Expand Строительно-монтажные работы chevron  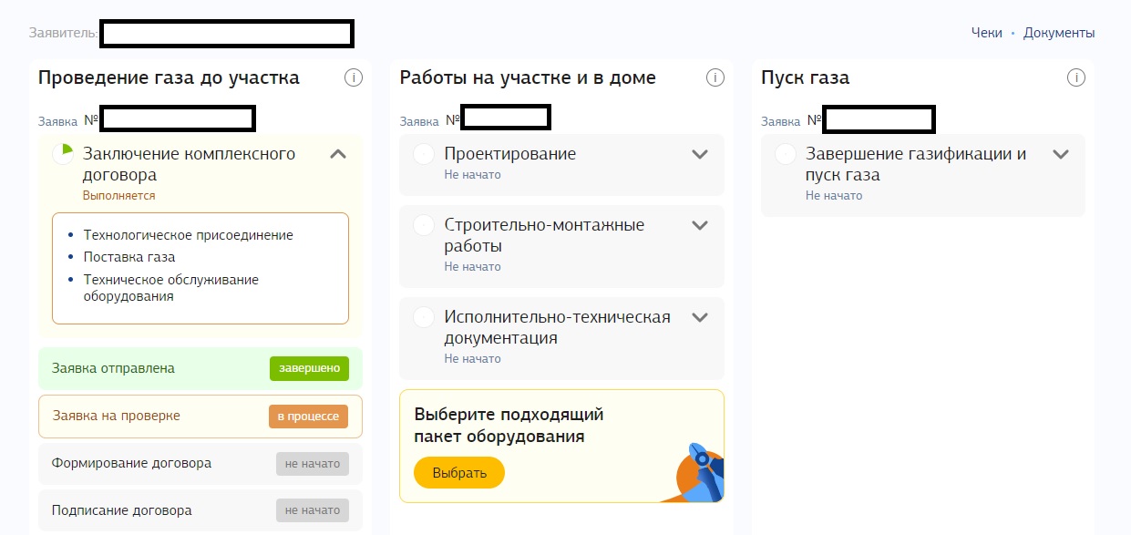[x=700, y=225]
